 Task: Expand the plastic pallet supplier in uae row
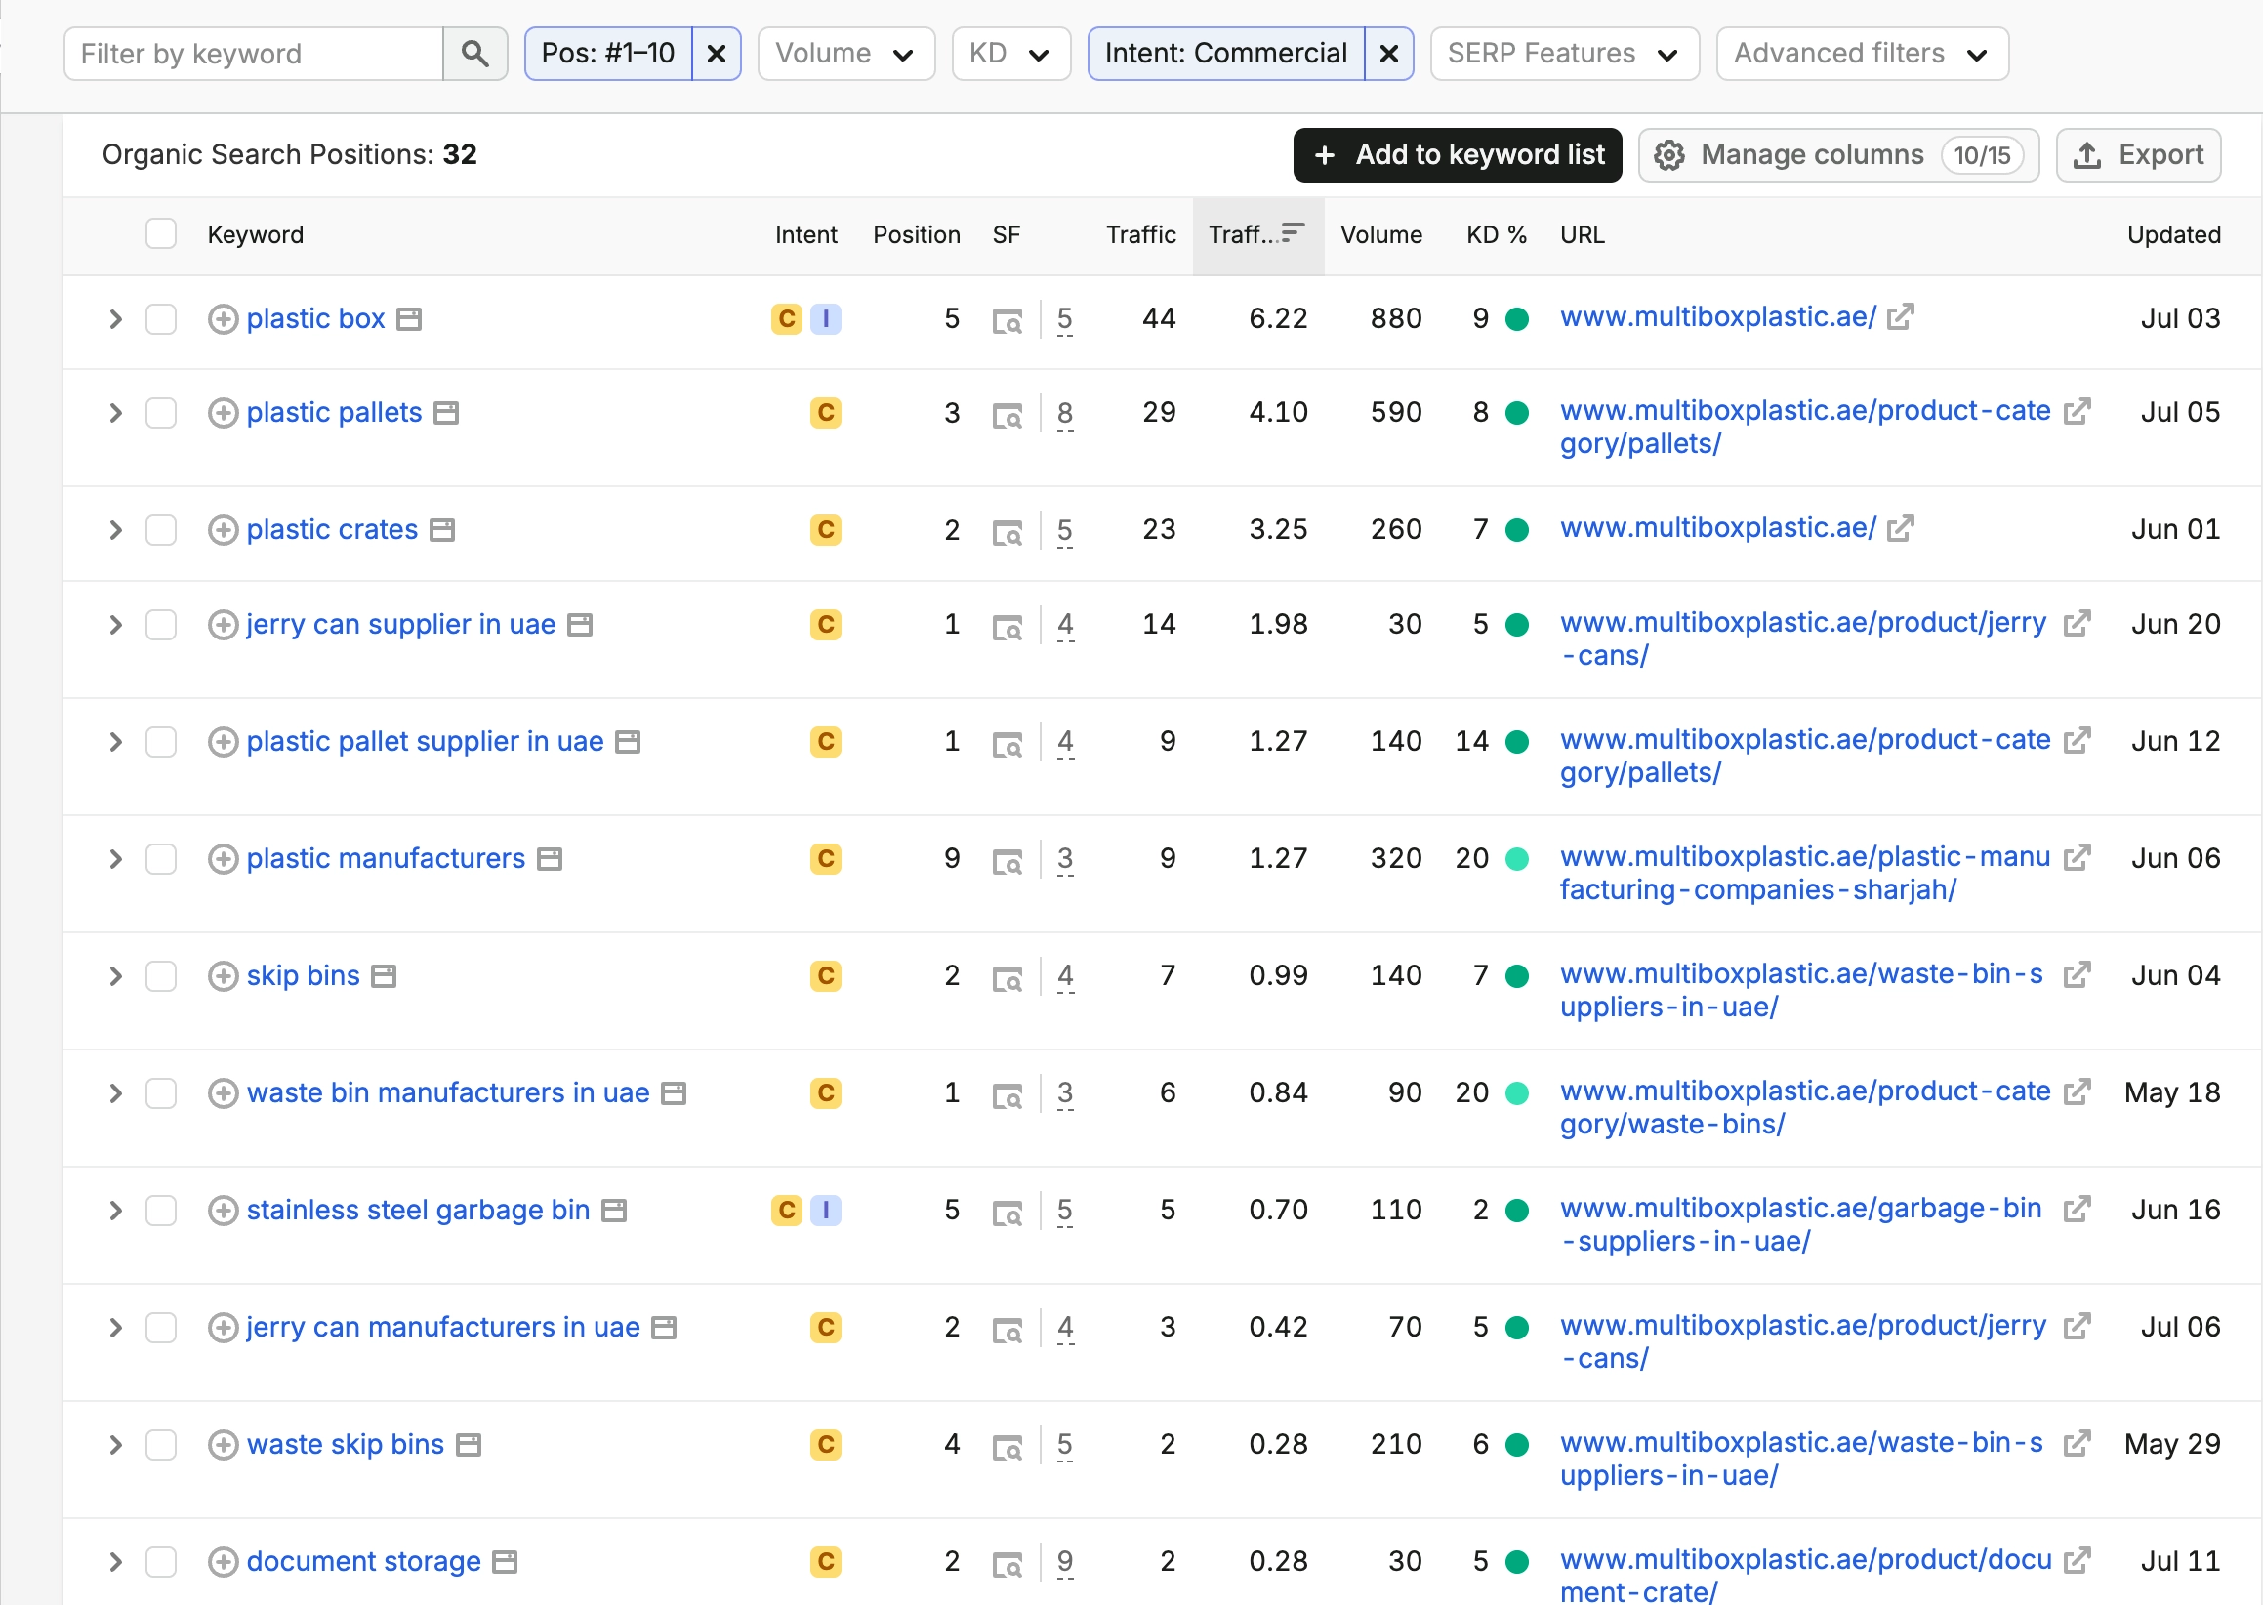(x=115, y=742)
